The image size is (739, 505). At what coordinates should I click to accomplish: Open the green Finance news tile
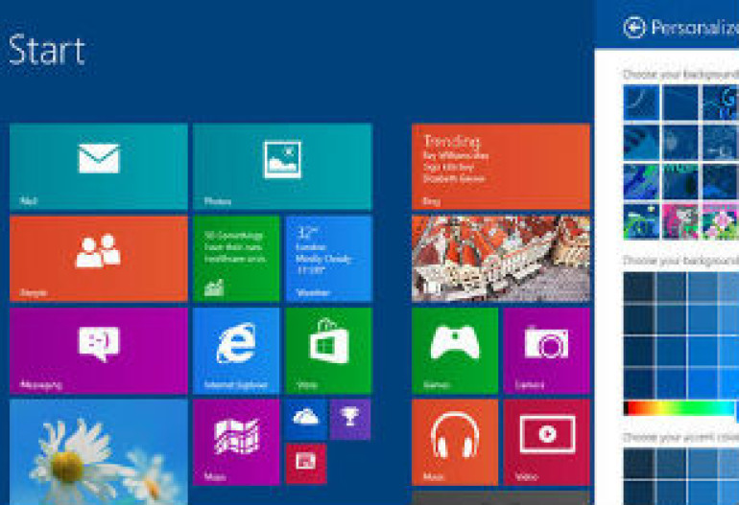coord(236,259)
